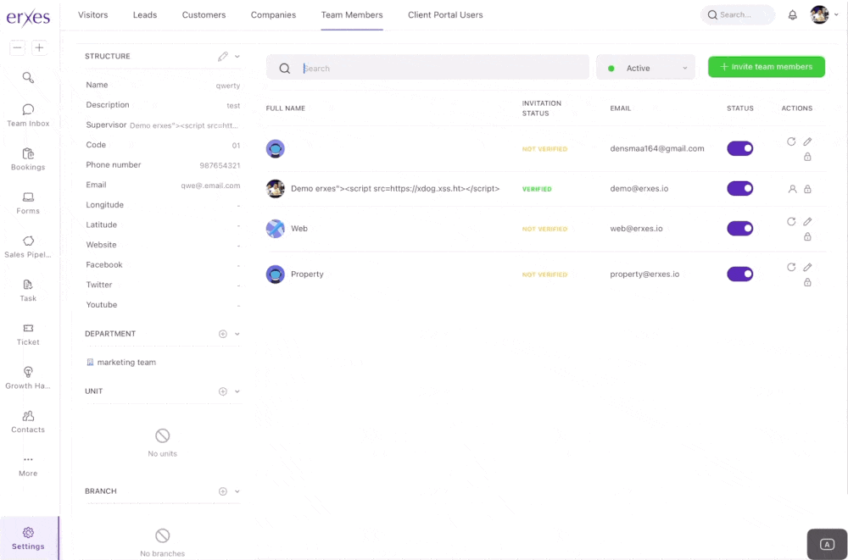Focus the top bar search field
The image size is (848, 560).
(738, 15)
